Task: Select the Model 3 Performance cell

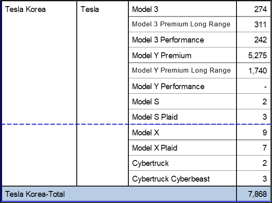Action: point(182,40)
